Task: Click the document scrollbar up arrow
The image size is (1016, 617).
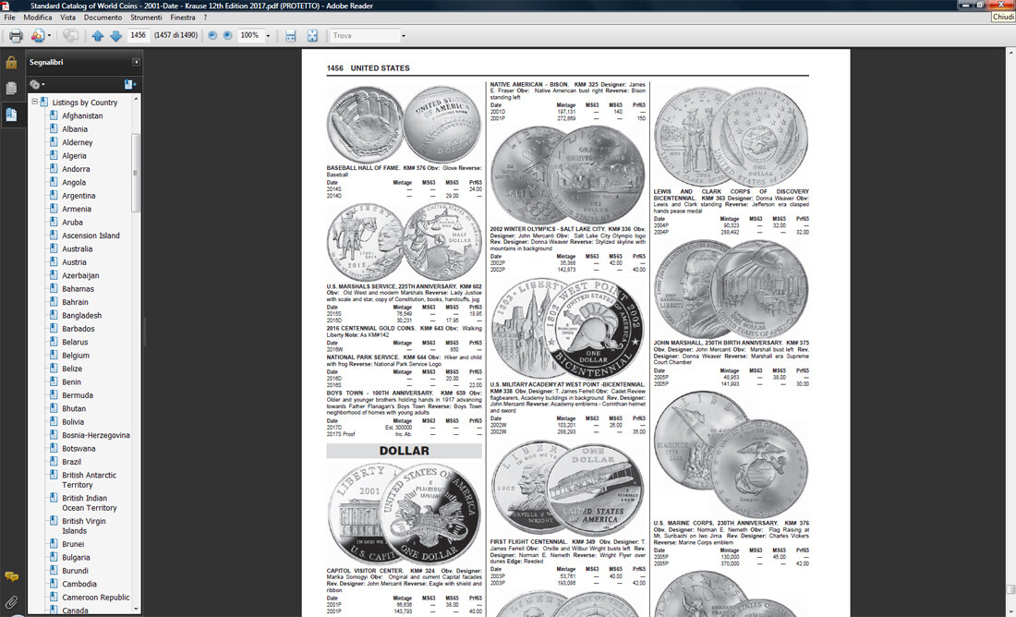Action: coord(1010,53)
